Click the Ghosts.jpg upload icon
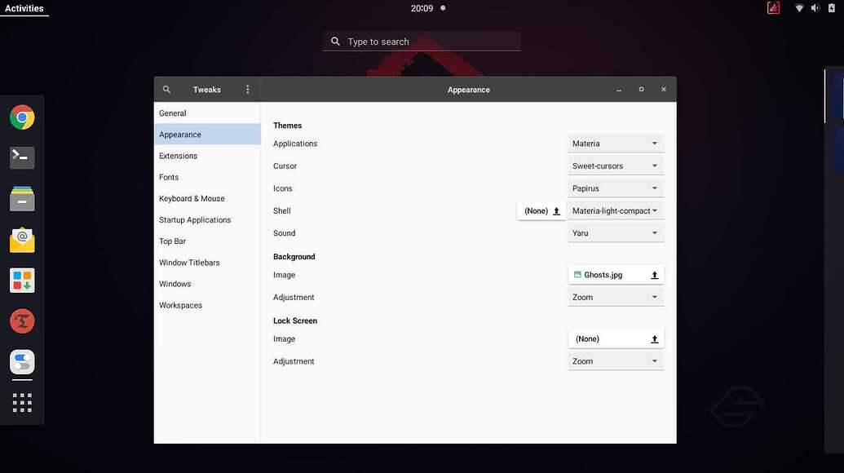The image size is (844, 473). tap(655, 275)
